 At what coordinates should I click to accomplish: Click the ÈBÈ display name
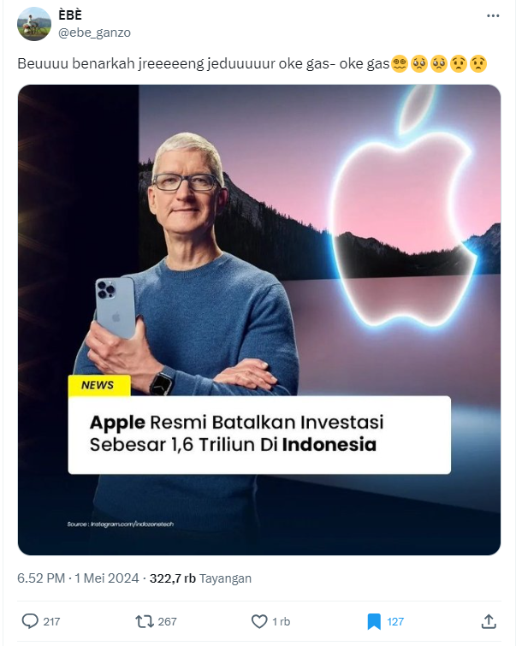pos(70,15)
